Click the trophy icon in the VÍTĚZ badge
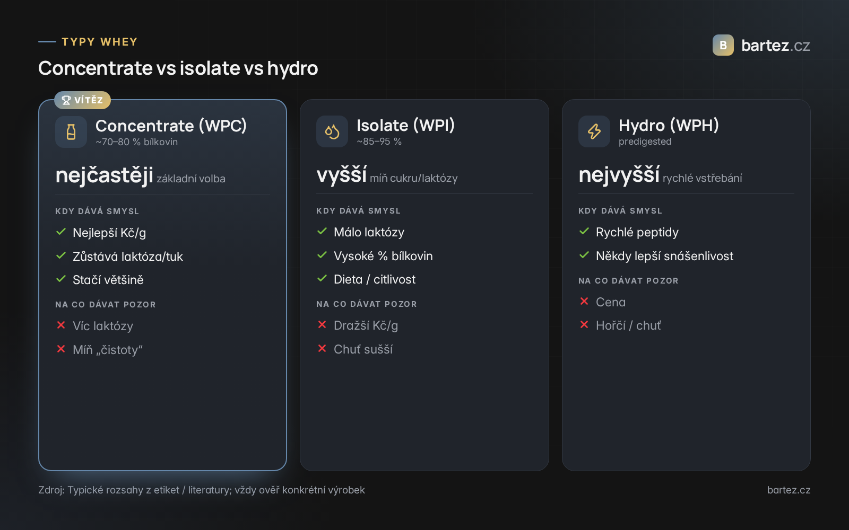Screen dimensions: 849x530 point(66,100)
